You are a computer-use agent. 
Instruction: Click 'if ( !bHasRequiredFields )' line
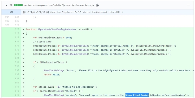coord(50,62)
